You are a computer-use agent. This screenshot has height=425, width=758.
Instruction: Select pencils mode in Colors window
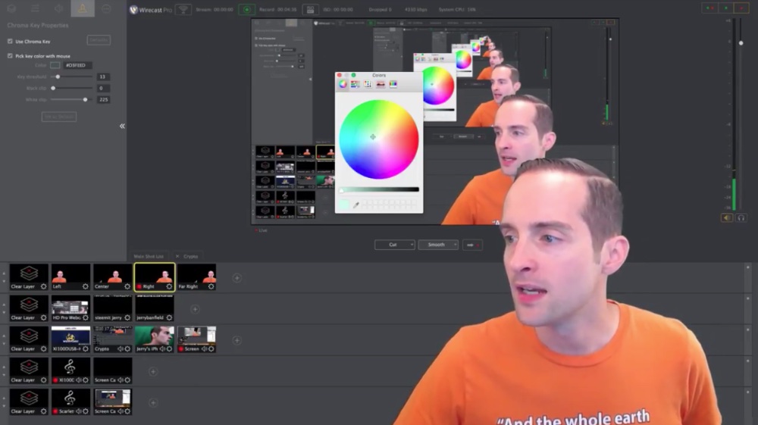[x=393, y=84]
